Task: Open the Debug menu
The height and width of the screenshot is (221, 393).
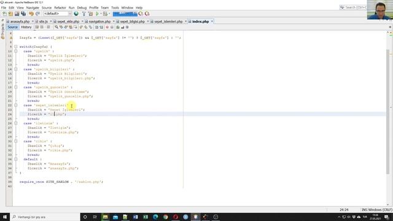Action: [82, 8]
